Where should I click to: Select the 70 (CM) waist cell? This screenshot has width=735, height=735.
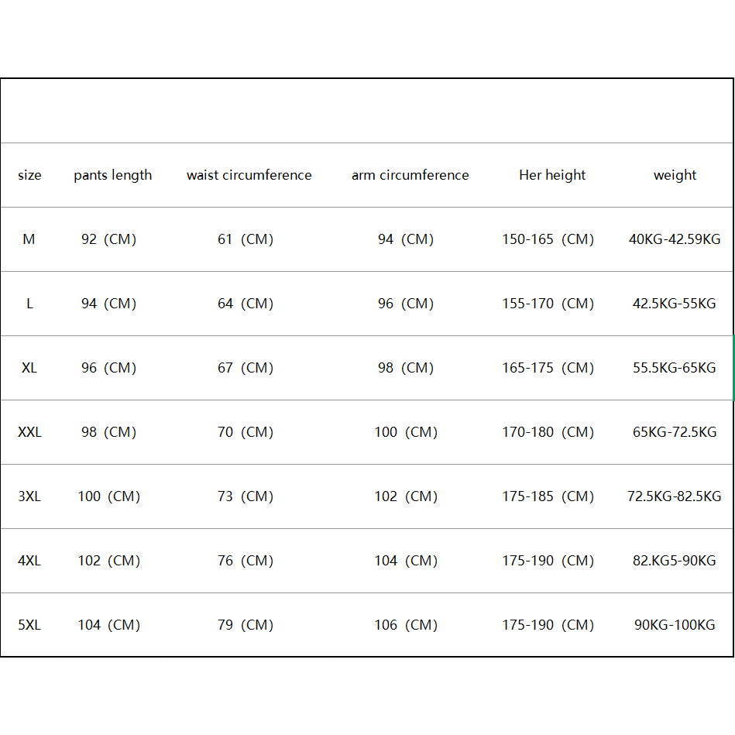[x=246, y=432]
